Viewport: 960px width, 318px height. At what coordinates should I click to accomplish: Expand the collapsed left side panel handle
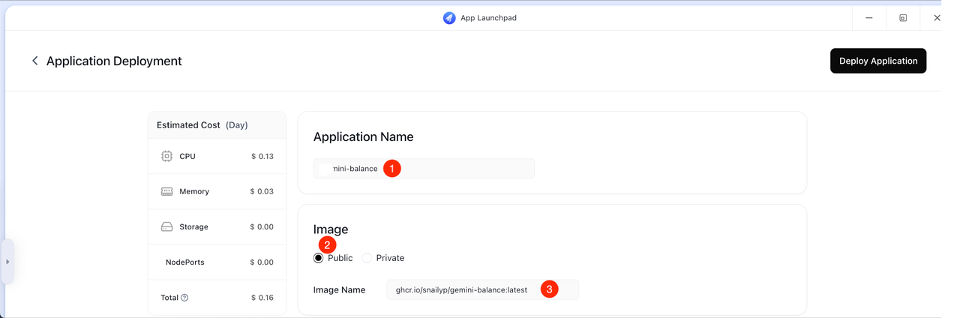tap(7, 262)
